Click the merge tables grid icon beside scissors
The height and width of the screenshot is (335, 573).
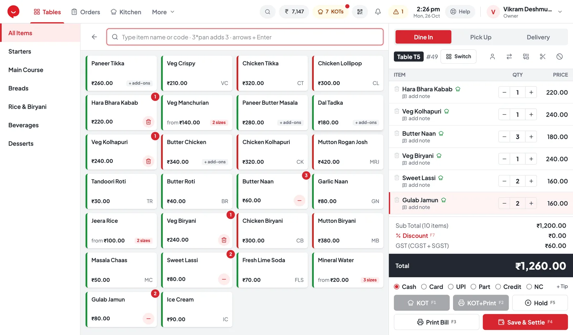click(x=526, y=56)
